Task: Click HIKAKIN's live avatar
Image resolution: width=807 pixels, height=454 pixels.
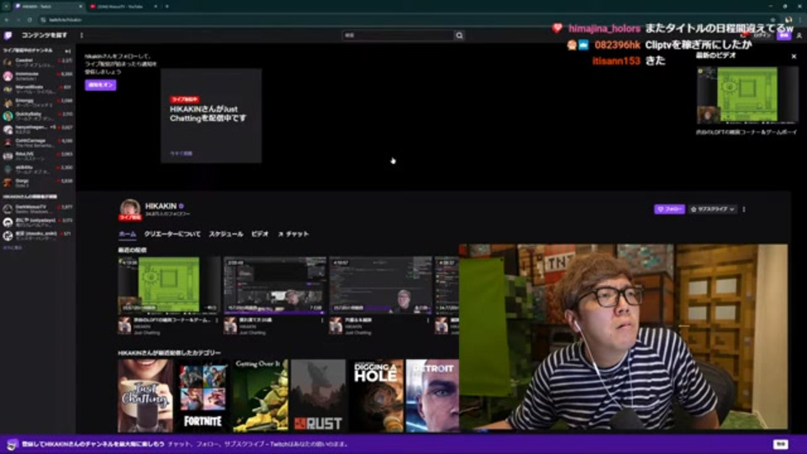Action: pos(129,209)
